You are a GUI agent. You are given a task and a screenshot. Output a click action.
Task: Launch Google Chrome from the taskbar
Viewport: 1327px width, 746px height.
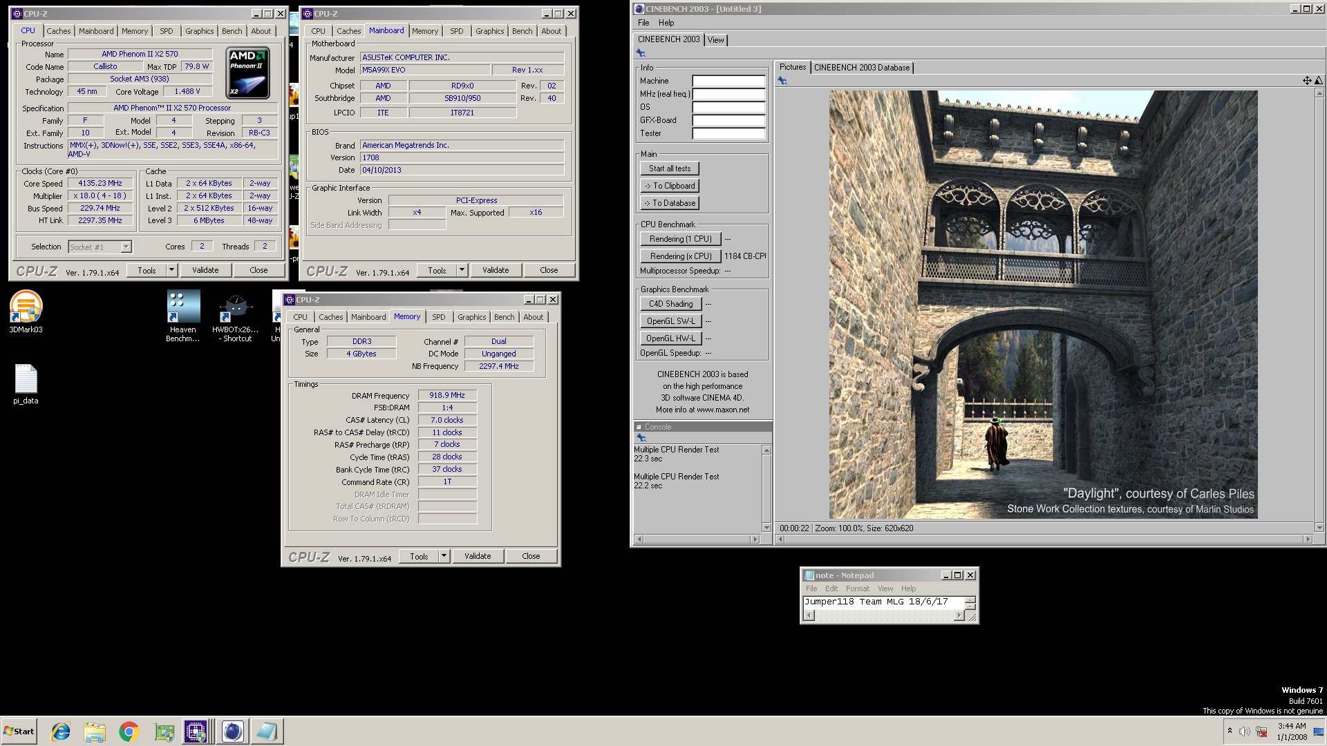129,731
